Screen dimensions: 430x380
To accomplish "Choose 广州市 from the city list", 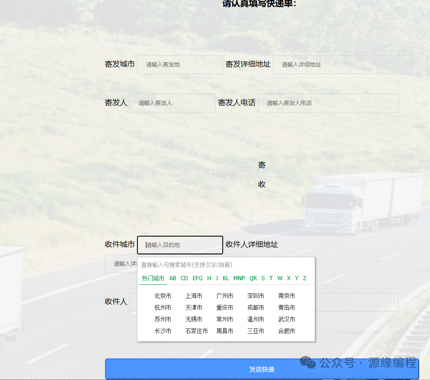I will (x=225, y=296).
